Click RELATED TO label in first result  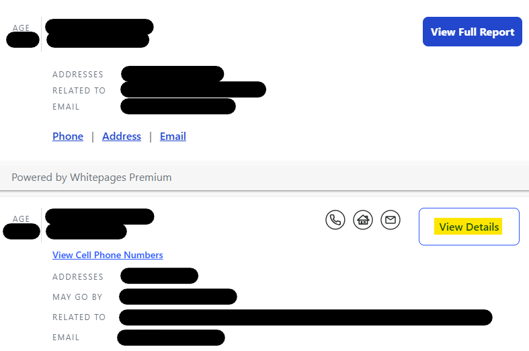tap(79, 91)
